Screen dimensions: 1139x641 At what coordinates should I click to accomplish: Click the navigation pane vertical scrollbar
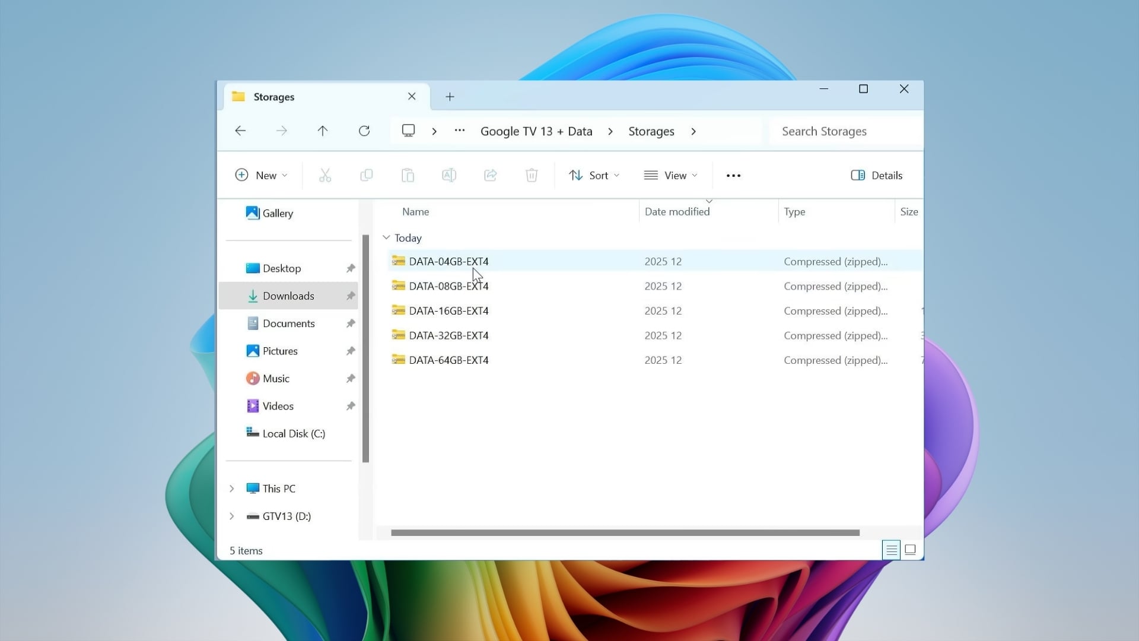coord(365,348)
